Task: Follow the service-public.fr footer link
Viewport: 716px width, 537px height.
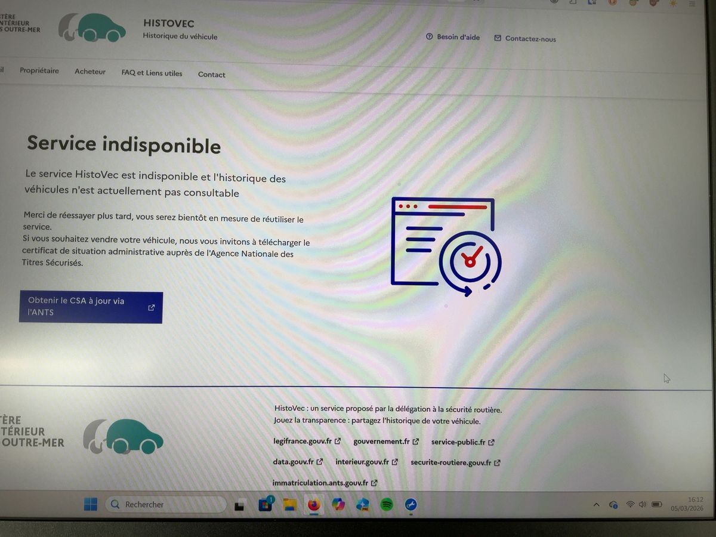Action: tap(463, 442)
